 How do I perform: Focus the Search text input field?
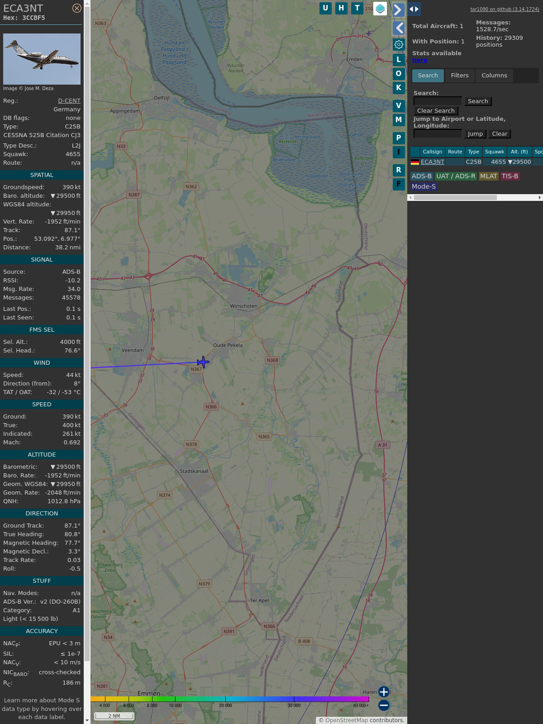(x=438, y=101)
